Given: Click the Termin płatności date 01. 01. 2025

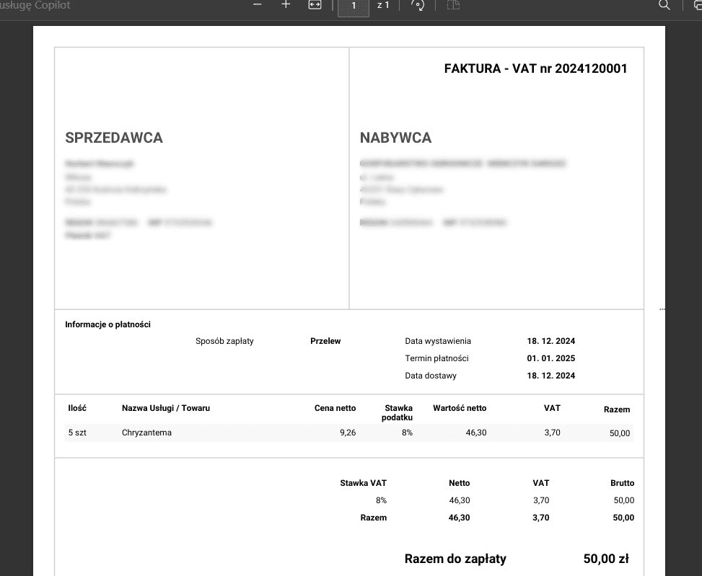Looking at the screenshot, I should pos(550,358).
